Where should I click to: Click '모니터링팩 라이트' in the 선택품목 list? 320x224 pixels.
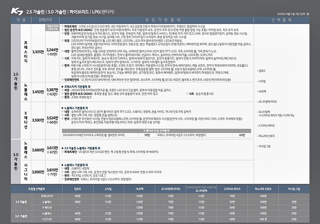click(268, 102)
